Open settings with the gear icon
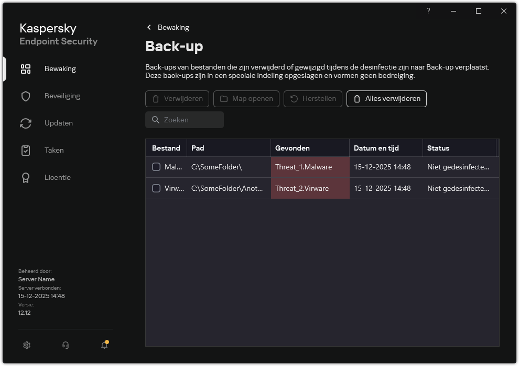This screenshot has width=519, height=366. 26,345
